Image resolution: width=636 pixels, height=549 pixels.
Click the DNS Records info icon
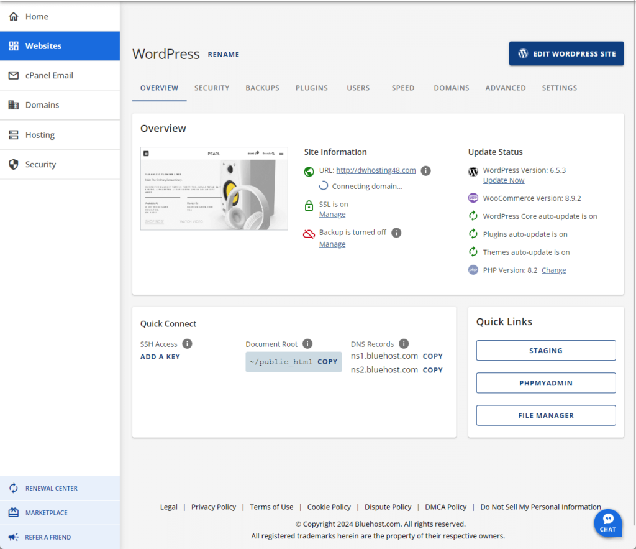404,344
